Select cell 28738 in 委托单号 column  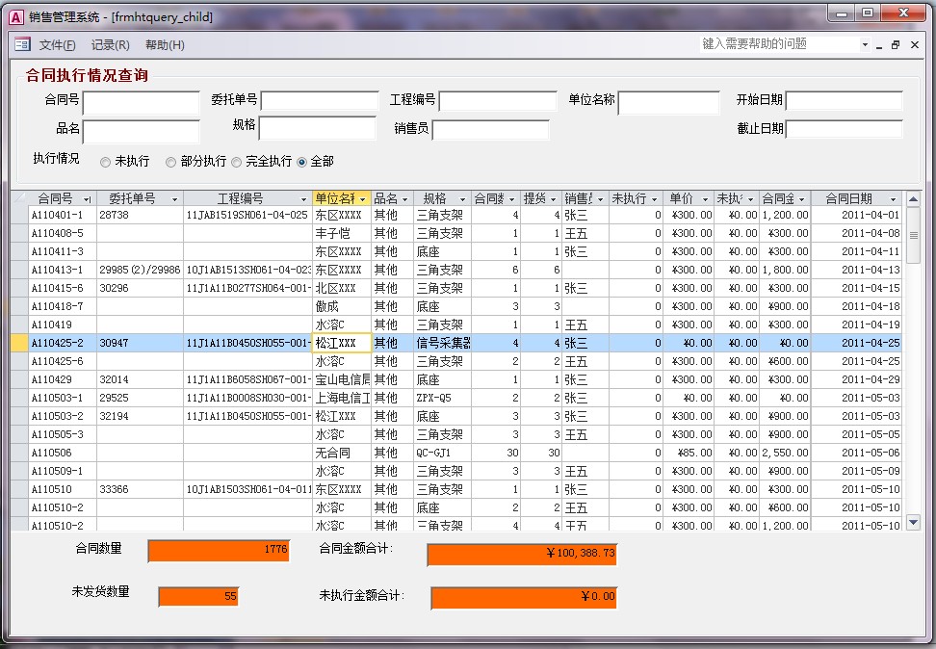[x=140, y=215]
